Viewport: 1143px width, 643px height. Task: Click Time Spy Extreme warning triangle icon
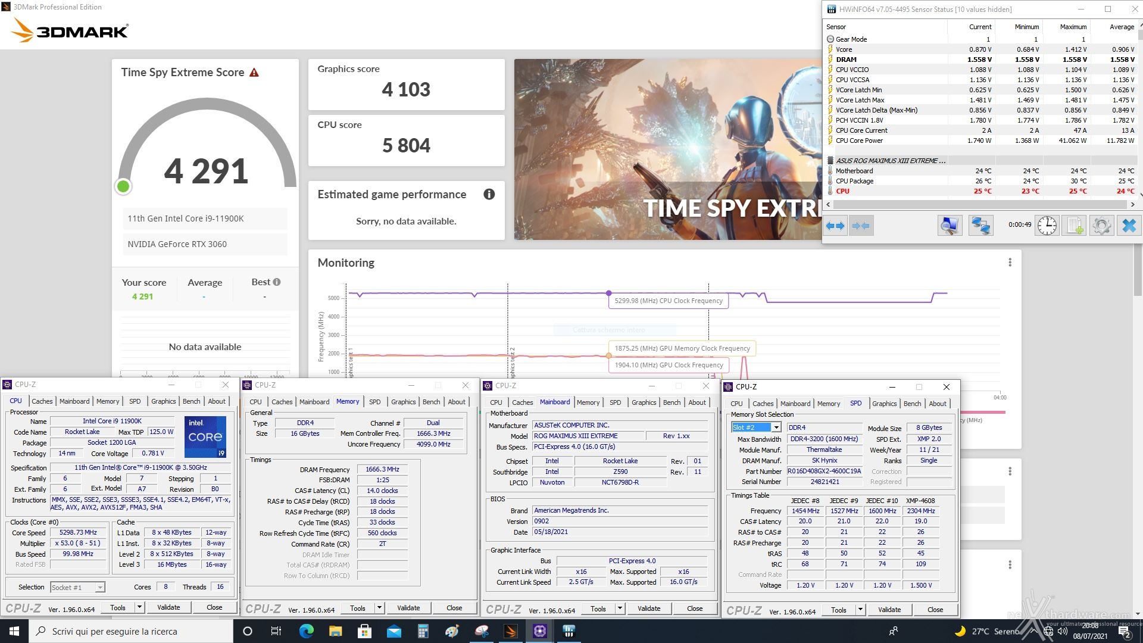(254, 73)
